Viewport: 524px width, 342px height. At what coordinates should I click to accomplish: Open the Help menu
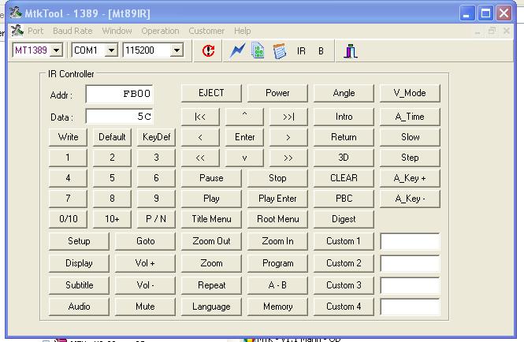242,31
